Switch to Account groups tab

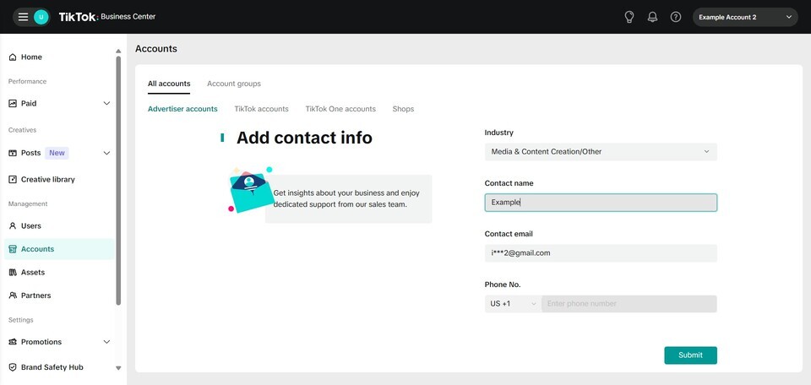[234, 84]
